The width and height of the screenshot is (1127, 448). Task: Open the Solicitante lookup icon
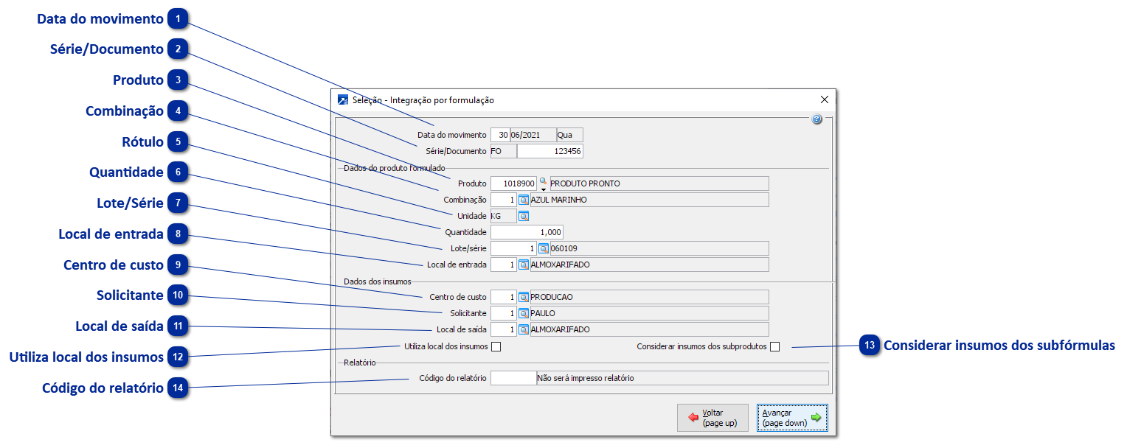pyautogui.click(x=524, y=313)
